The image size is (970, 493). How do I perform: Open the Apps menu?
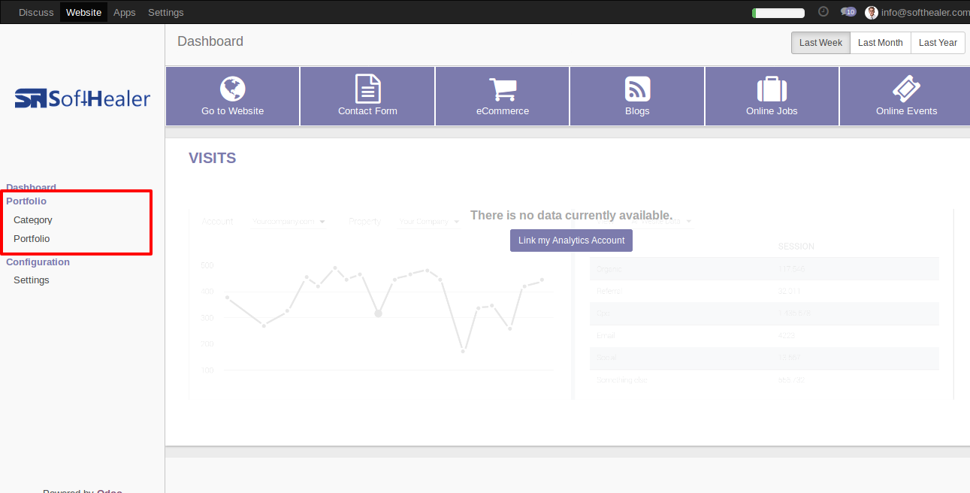(125, 12)
